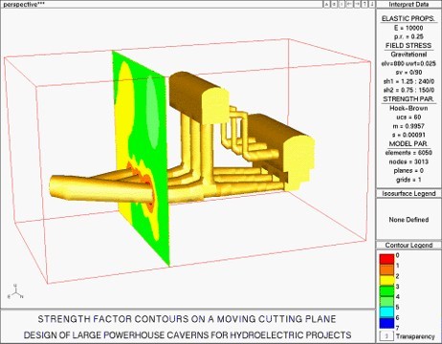442x344 pixels.
Task: Click the left-arrow icon in viewport title bar
Action: [x=349, y=5]
